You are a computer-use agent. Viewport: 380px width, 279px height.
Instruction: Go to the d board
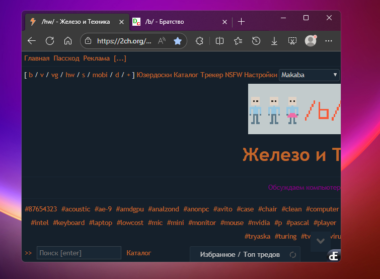pyautogui.click(x=117, y=75)
